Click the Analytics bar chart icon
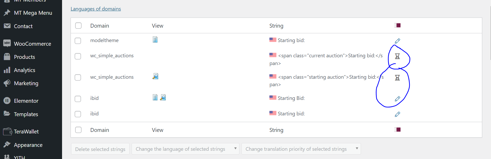 [x=7, y=70]
